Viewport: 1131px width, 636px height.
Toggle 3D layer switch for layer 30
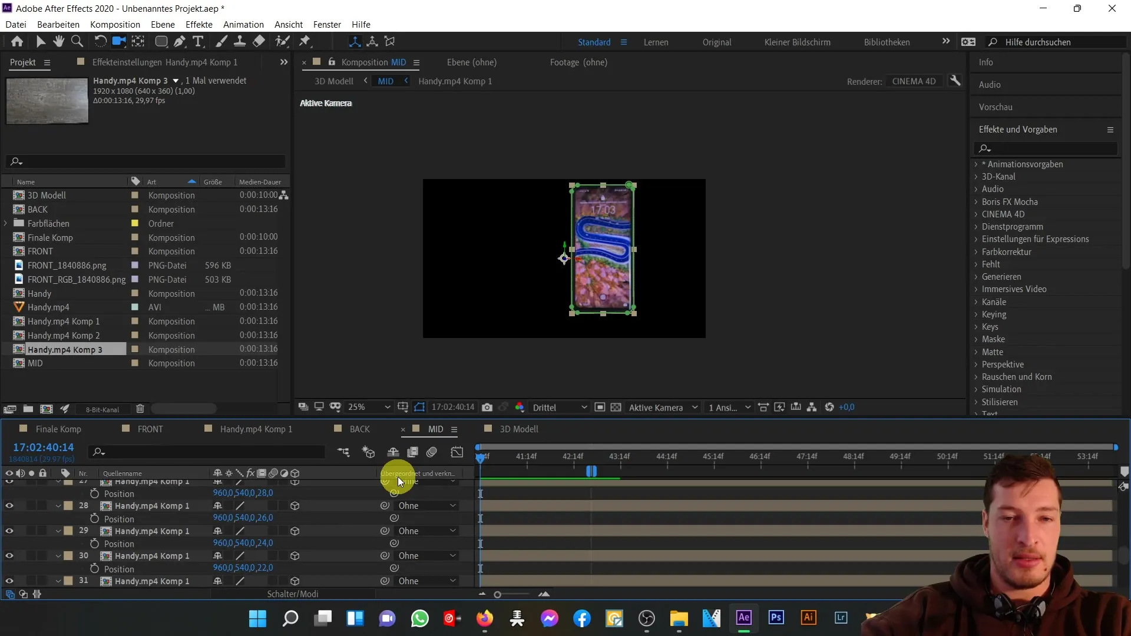[295, 556]
